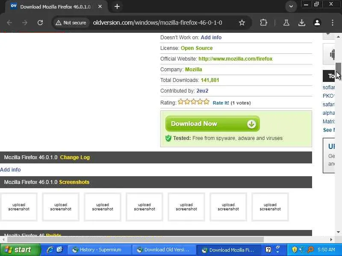The image size is (342, 256).
Task: Click the horizontal scrollbar right arrow
Action: coord(331,239)
